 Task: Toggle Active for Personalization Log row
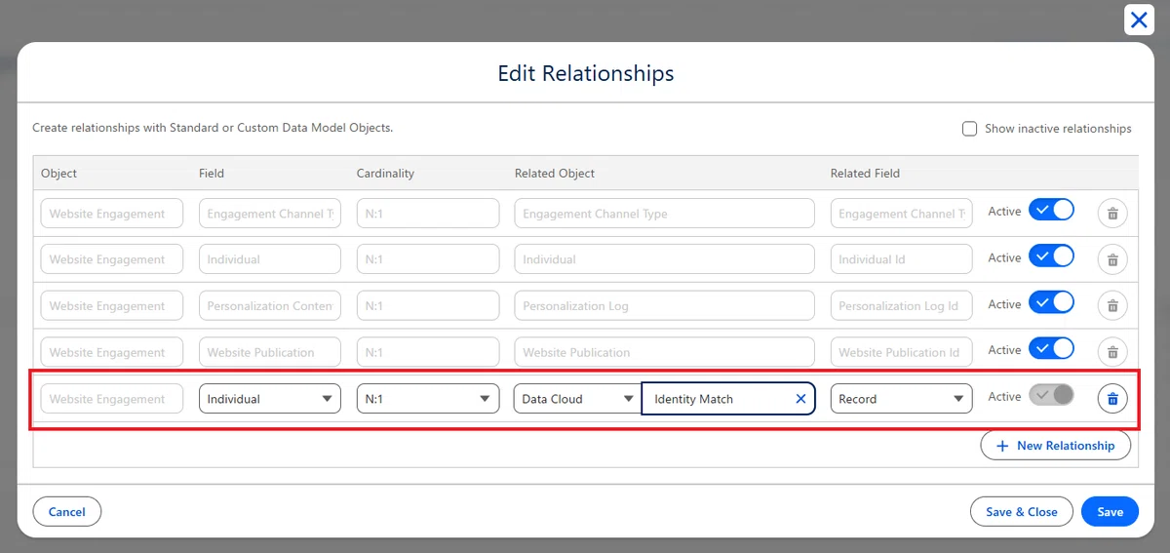(x=1051, y=302)
